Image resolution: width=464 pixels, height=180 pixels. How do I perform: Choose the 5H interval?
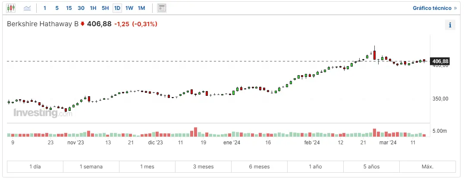click(x=105, y=8)
